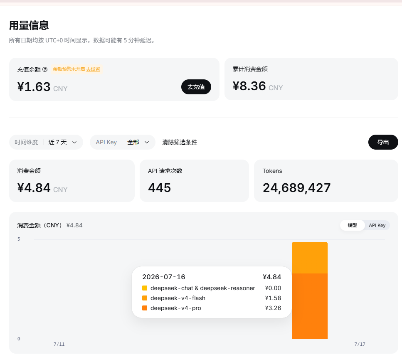Click the 2026-07-16 tooltip date

163,277
